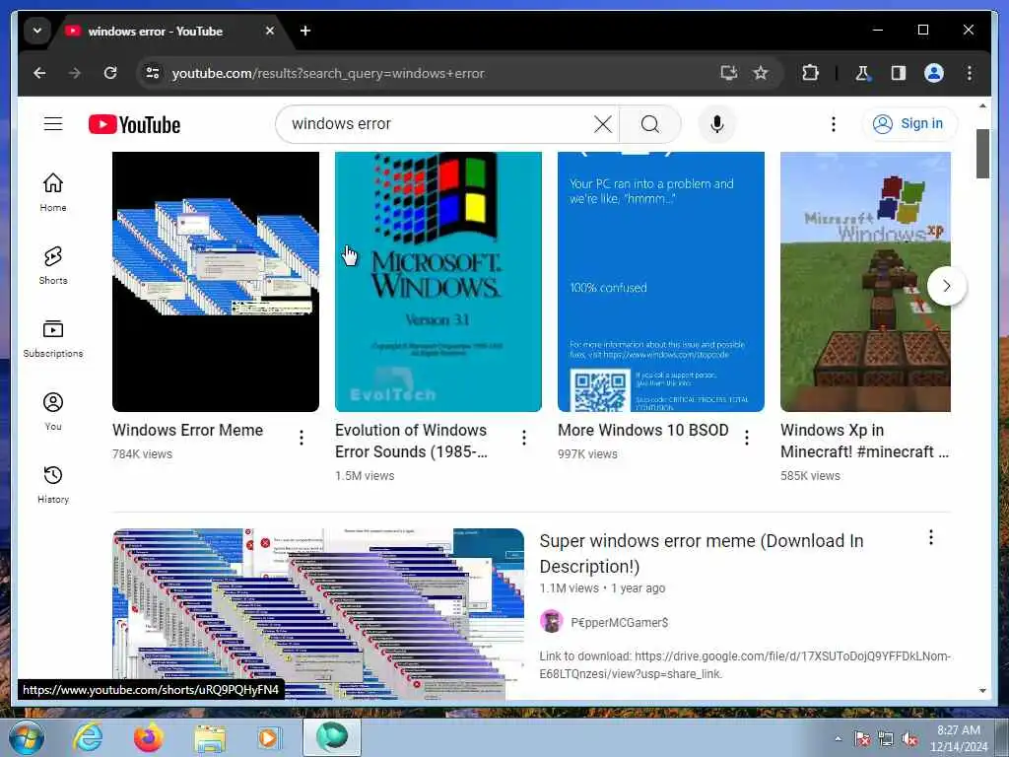This screenshot has height=757, width=1009.
Task: Open Super windows error meme video title
Action: (702, 554)
